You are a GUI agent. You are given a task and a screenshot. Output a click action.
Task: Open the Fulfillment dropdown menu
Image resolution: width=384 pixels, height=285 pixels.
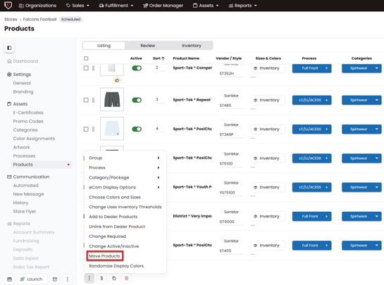[116, 6]
